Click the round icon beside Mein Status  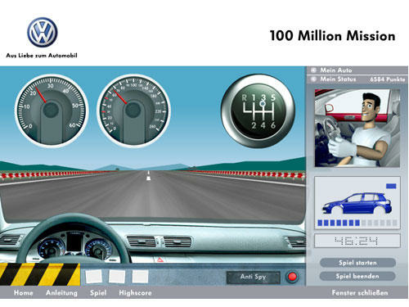coord(313,79)
